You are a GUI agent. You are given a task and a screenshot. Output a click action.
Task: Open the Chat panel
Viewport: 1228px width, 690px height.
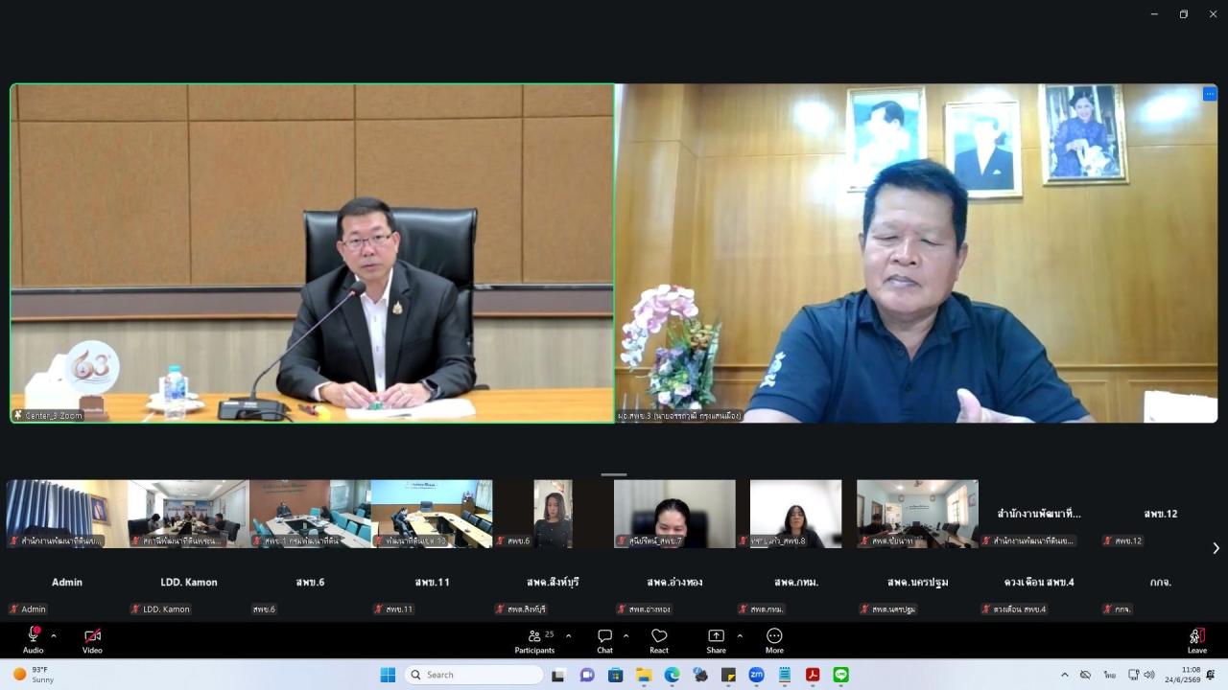point(604,640)
